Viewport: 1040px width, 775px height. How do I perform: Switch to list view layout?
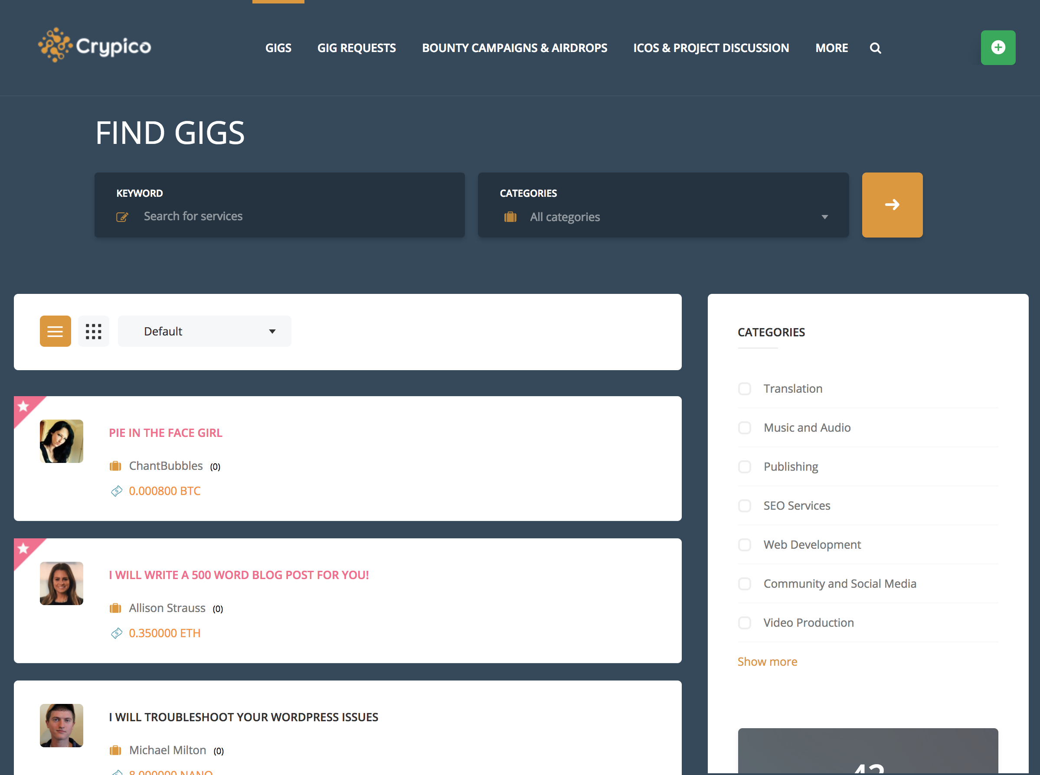(56, 331)
